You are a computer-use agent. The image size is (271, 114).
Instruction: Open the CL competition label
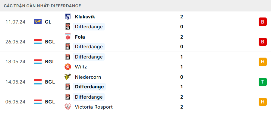[48, 22]
